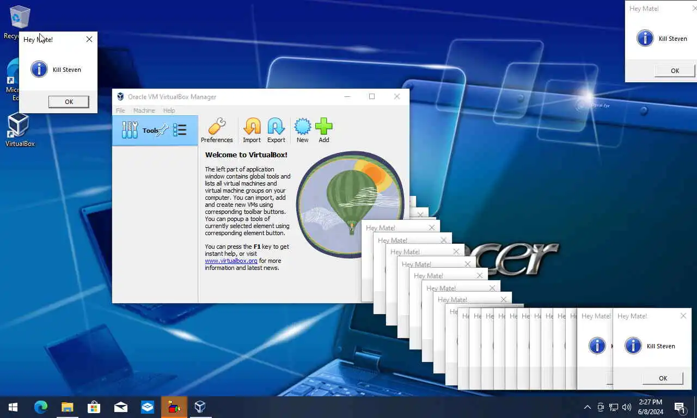Switch to VirtualBox from the taskbar

(200, 407)
